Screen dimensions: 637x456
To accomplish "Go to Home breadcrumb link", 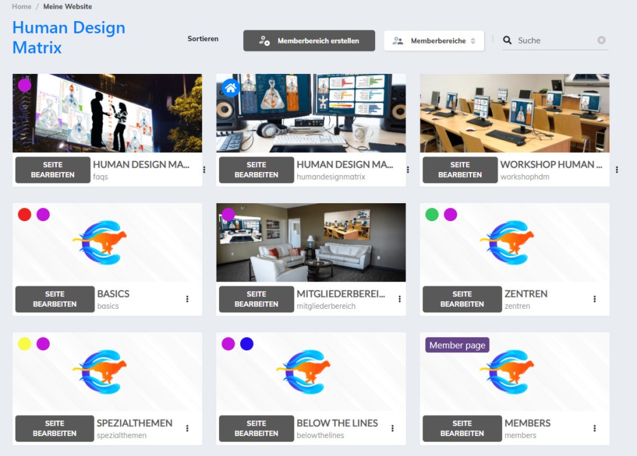I will click(x=22, y=6).
